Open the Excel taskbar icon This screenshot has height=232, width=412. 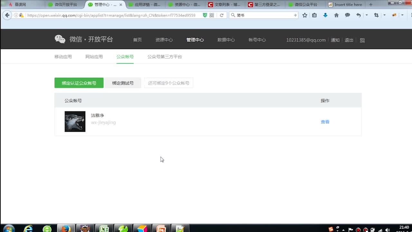tap(104, 228)
